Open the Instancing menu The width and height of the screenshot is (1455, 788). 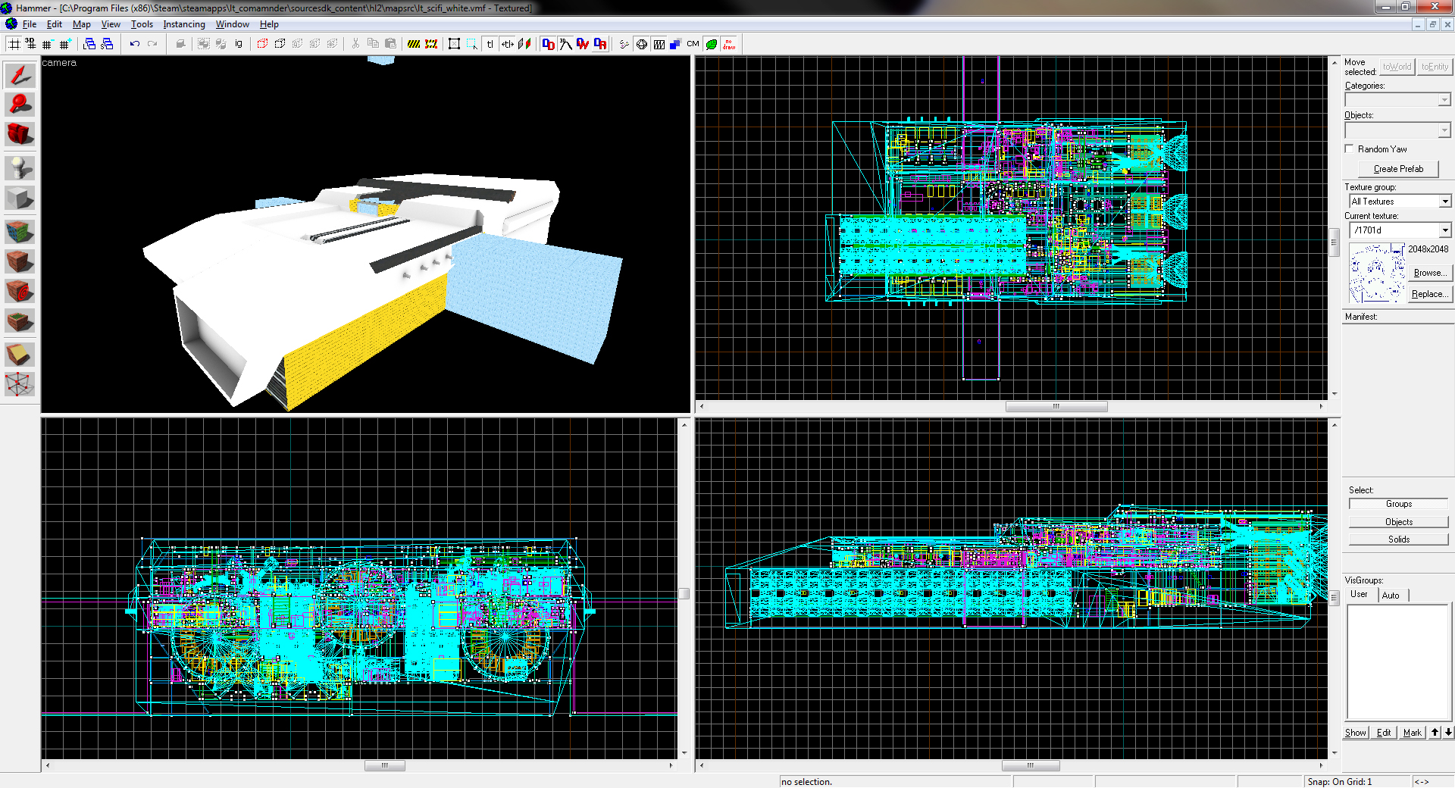[x=184, y=24]
